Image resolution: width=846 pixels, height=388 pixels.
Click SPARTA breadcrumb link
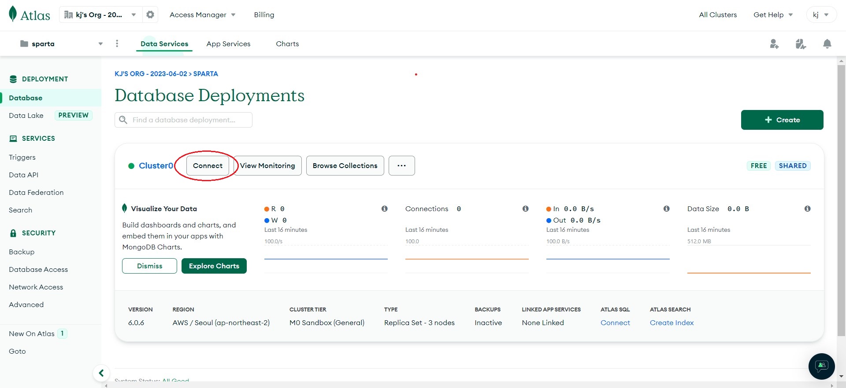[205, 73]
